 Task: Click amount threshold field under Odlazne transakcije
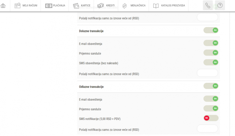[x=207, y=129]
